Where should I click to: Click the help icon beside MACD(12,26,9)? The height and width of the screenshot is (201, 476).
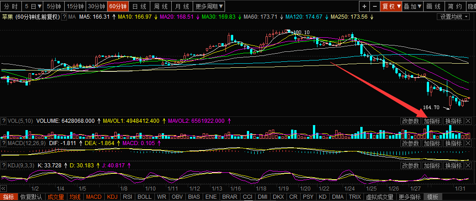pyautogui.click(x=4, y=144)
